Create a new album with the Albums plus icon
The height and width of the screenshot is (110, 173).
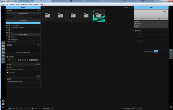[x=38, y=45]
